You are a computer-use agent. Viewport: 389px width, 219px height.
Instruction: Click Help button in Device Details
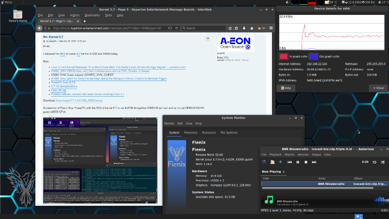click(286, 88)
